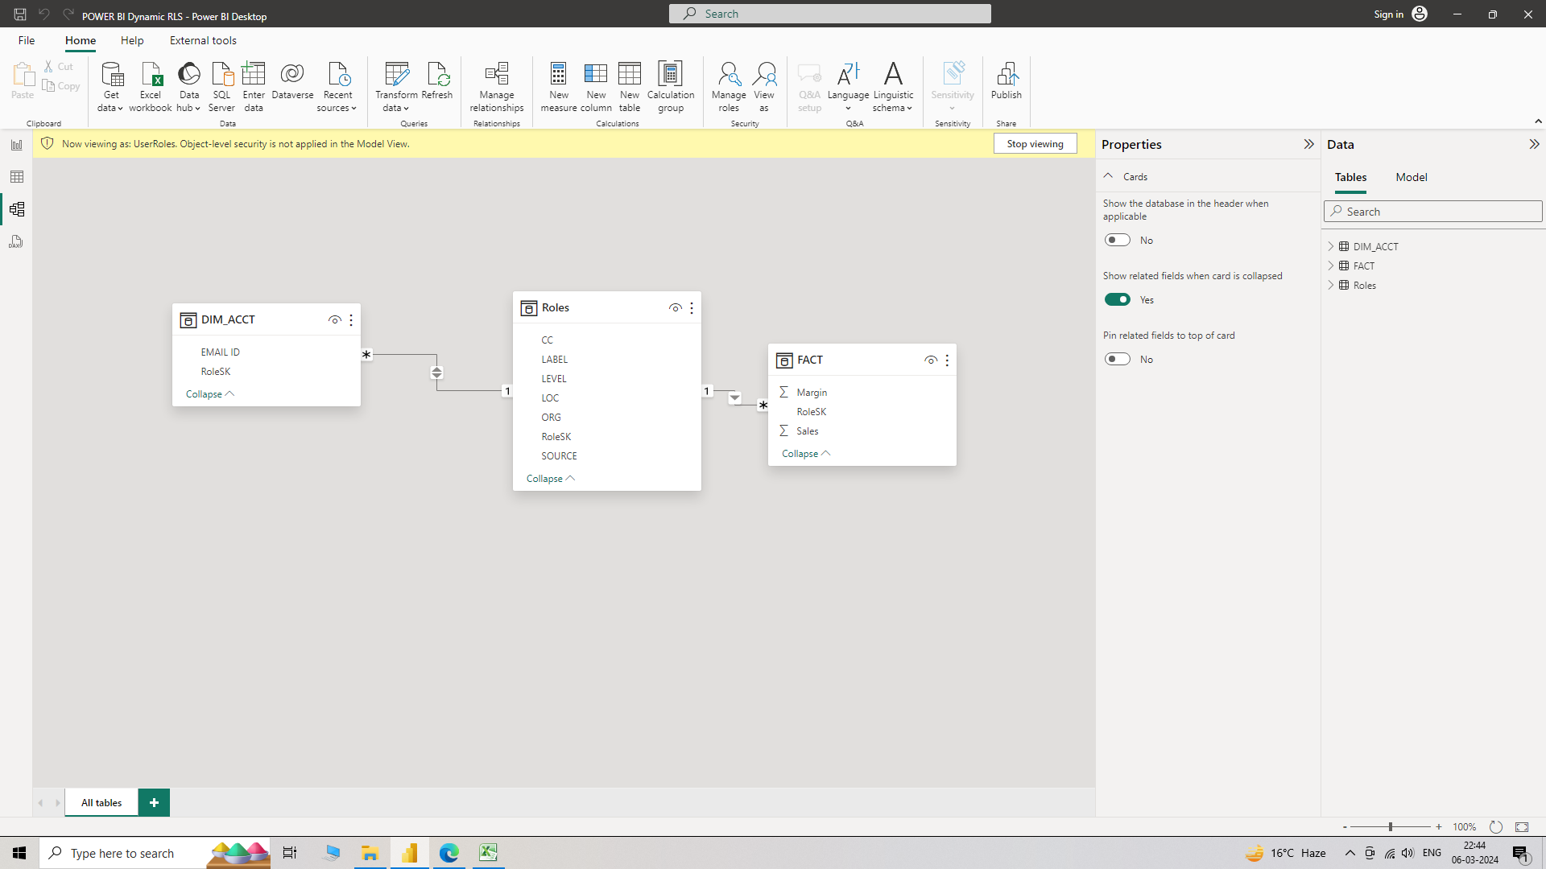The width and height of the screenshot is (1546, 869).
Task: Open View as roles dialog
Action: tap(764, 87)
